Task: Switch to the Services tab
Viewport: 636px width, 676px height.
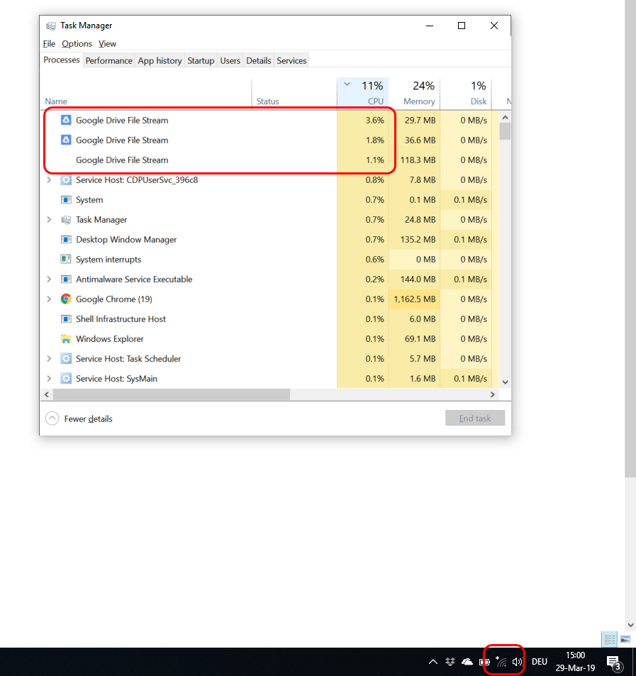Action: (x=291, y=61)
